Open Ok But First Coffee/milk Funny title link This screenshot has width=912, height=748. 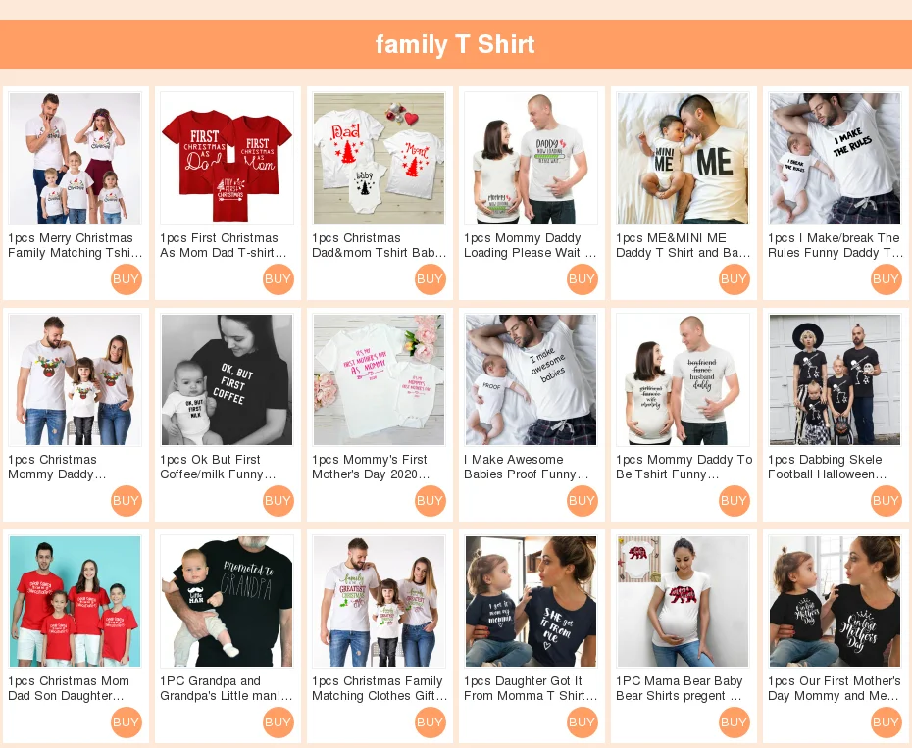pos(218,467)
